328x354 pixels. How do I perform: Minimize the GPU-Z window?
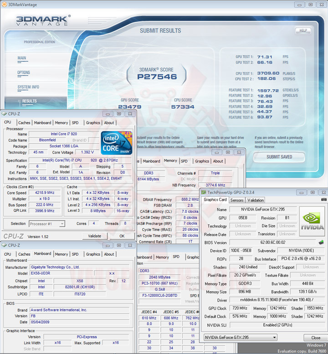[302, 192]
